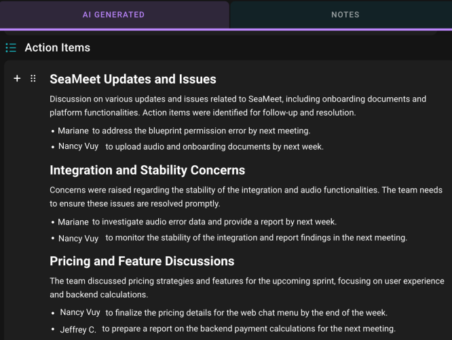Open the Notes tab
The image size is (452, 340).
click(x=345, y=14)
